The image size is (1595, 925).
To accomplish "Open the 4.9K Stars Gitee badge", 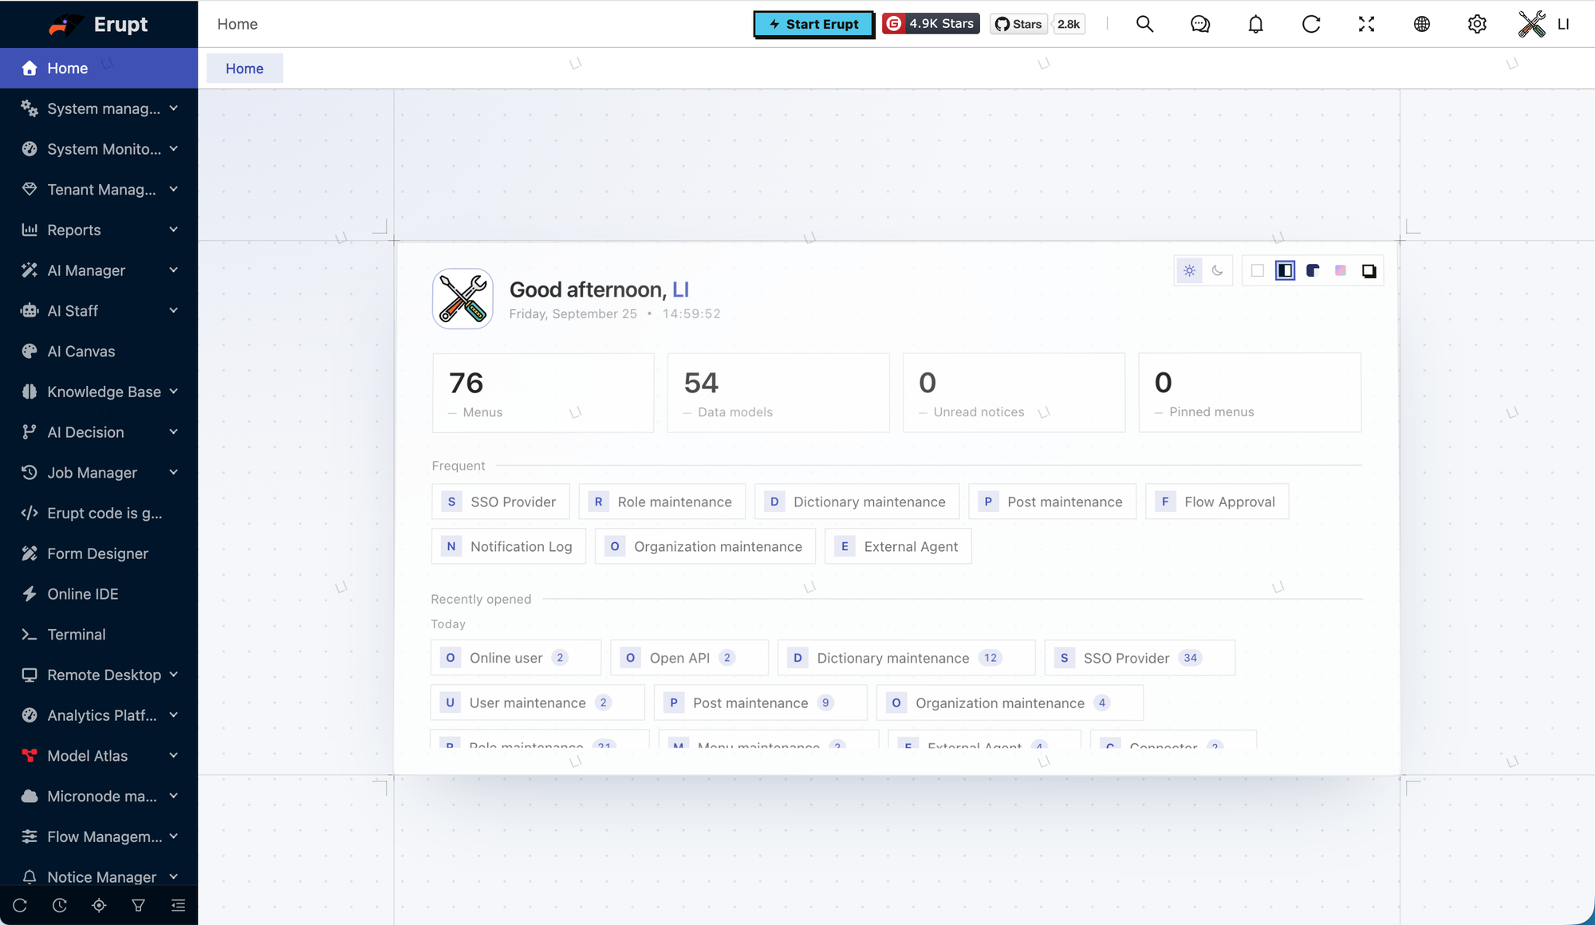I will tap(931, 24).
